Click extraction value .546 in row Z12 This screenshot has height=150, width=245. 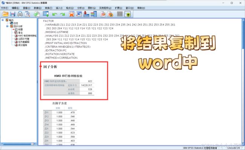tap(73, 116)
